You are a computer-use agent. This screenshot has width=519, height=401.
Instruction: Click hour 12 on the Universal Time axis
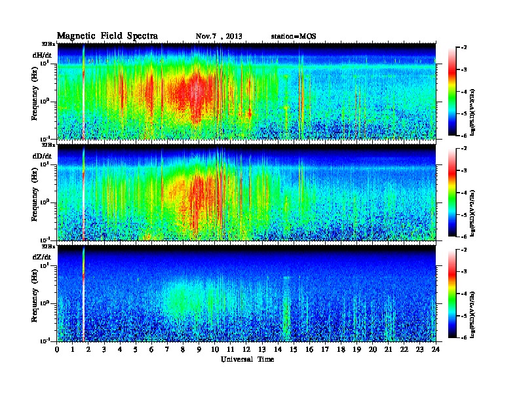coord(246,350)
